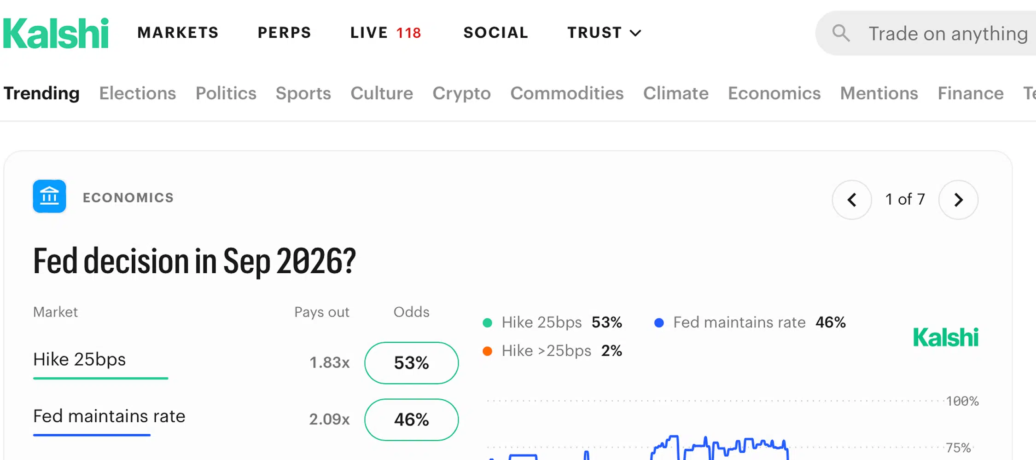
Task: Open the Live 118 nav item
Action: (386, 33)
